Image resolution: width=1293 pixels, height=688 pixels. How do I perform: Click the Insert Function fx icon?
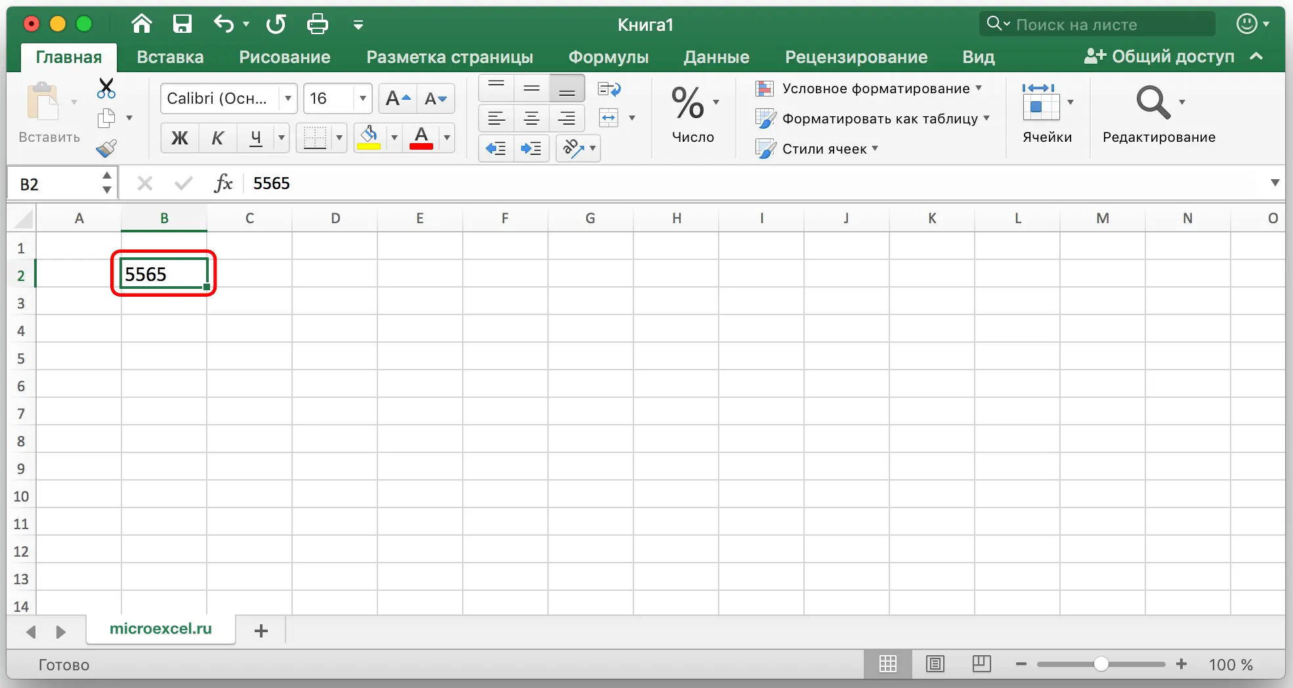coord(223,183)
